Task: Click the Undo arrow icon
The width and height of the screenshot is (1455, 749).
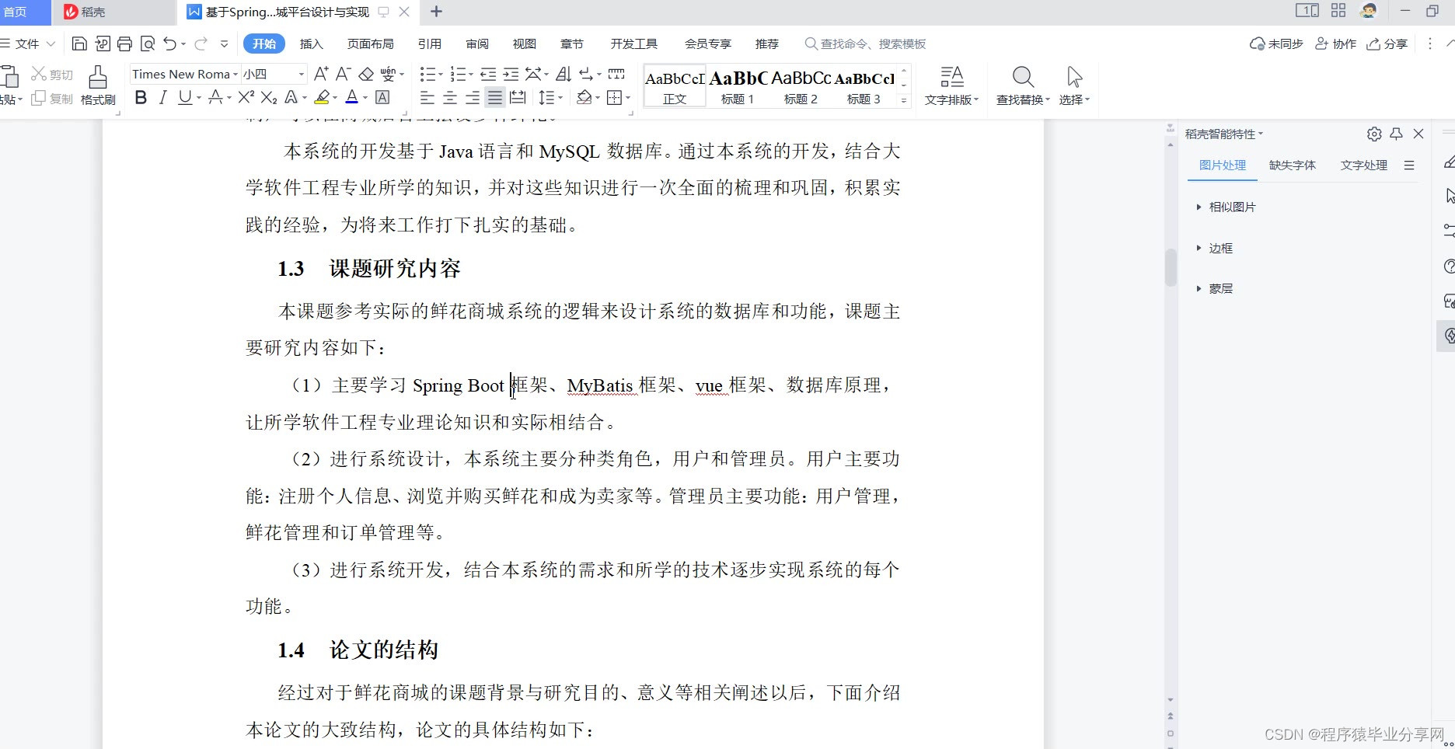Action: [170, 44]
